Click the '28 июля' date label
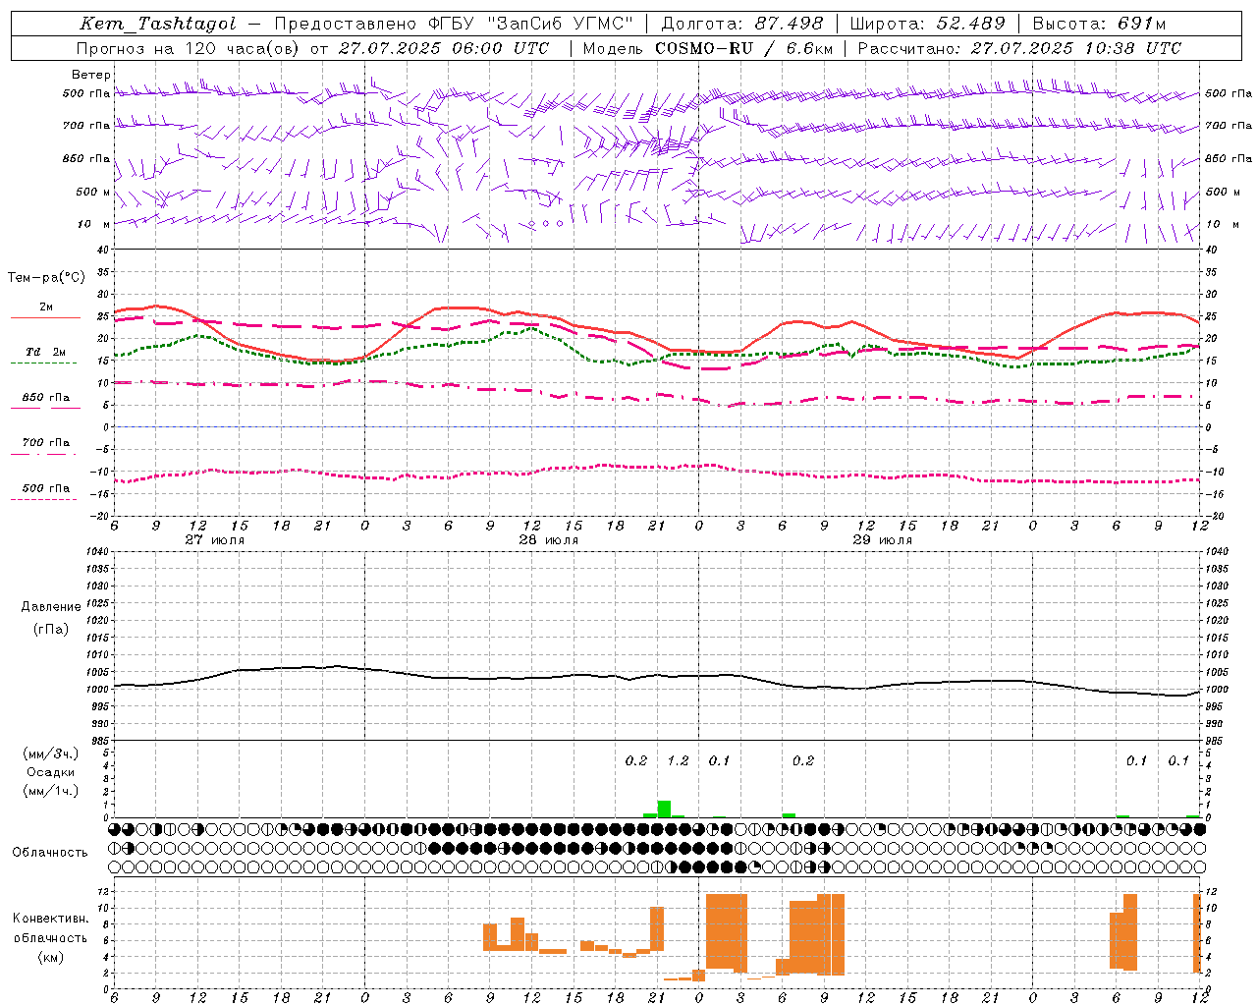Image resolution: width=1257 pixels, height=1006 pixels. pyautogui.click(x=548, y=540)
